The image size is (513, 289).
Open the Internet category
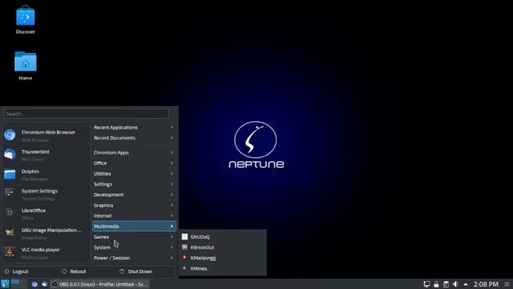tap(134, 216)
